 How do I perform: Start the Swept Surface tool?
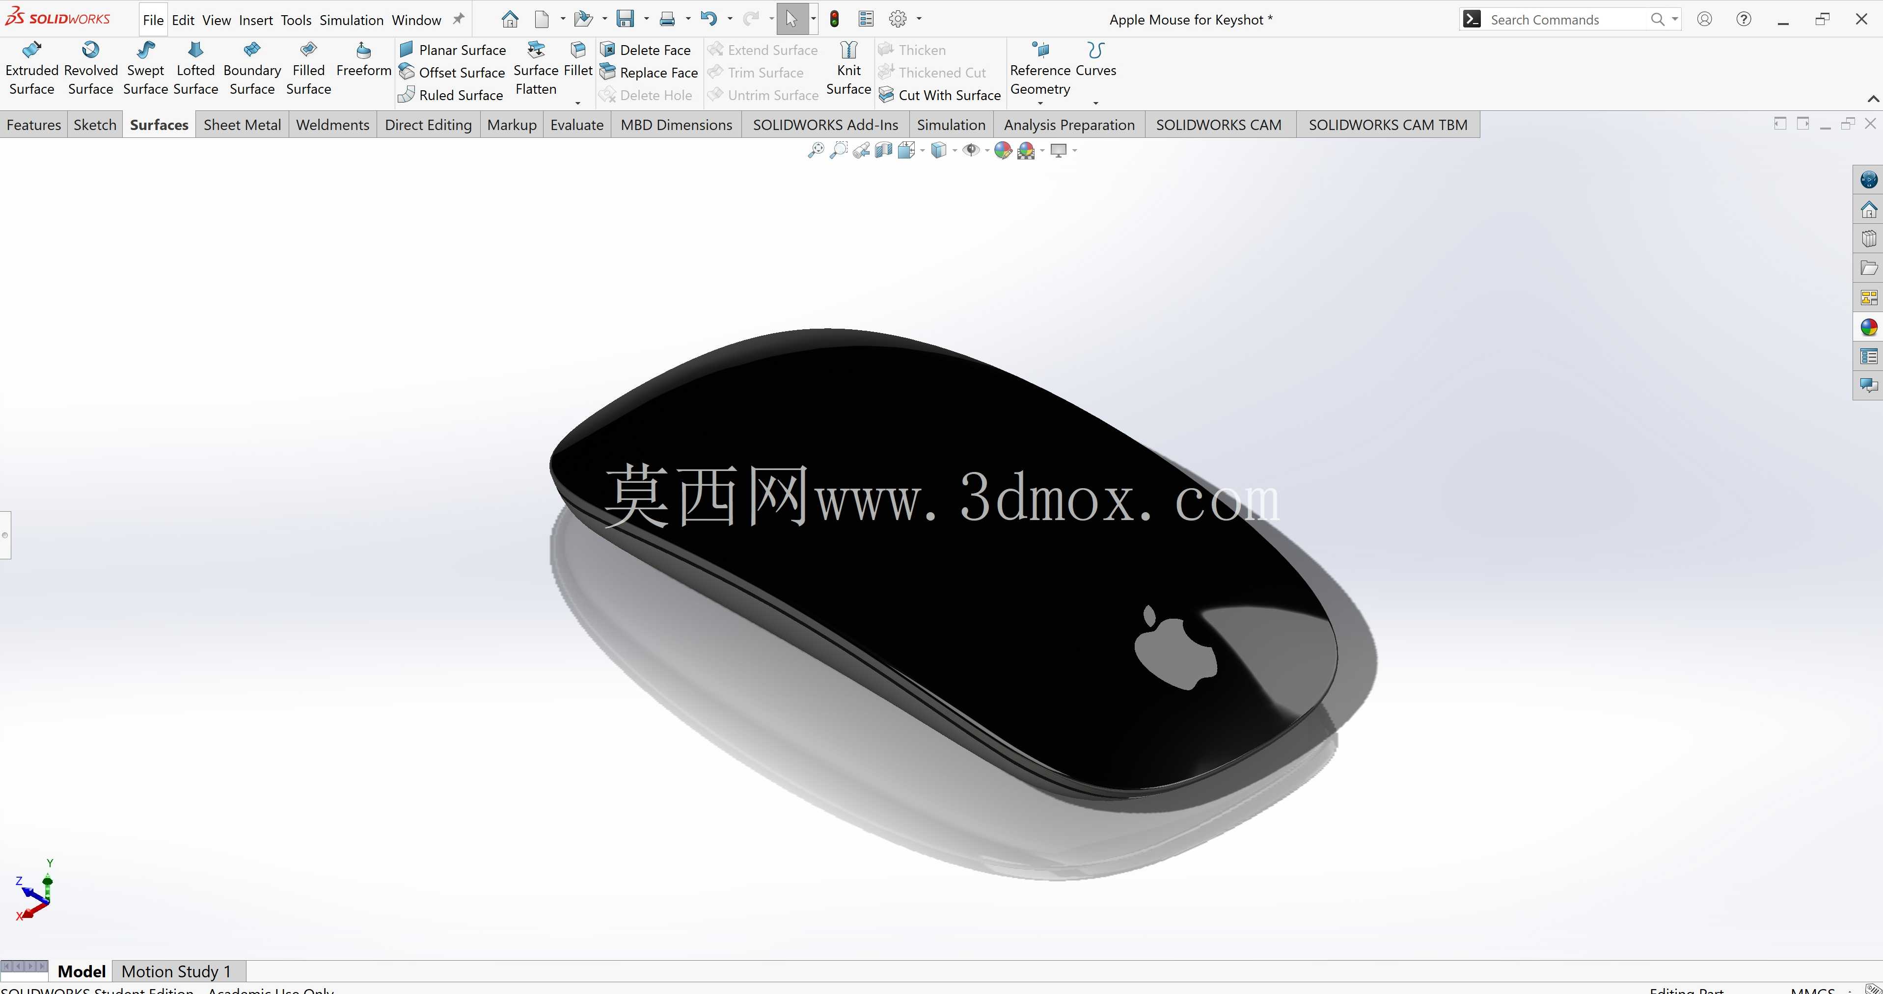click(145, 69)
